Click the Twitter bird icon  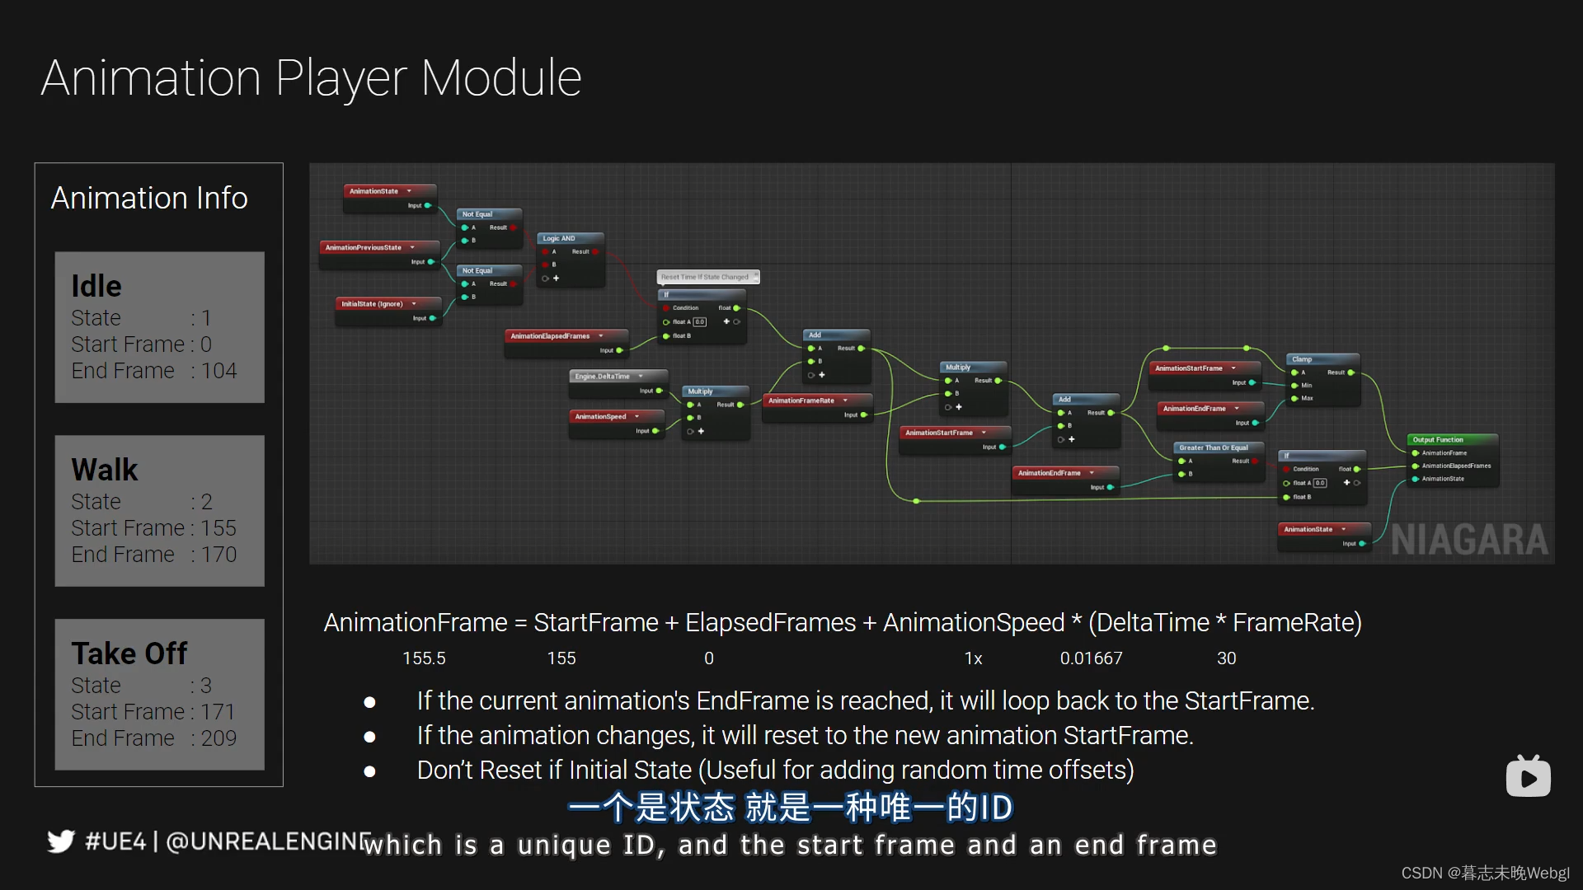click(60, 841)
